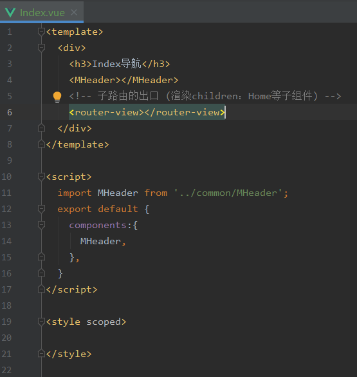357x377 pixels.
Task: Open the yellow lightbulb quick-fix icon
Action: [57, 97]
